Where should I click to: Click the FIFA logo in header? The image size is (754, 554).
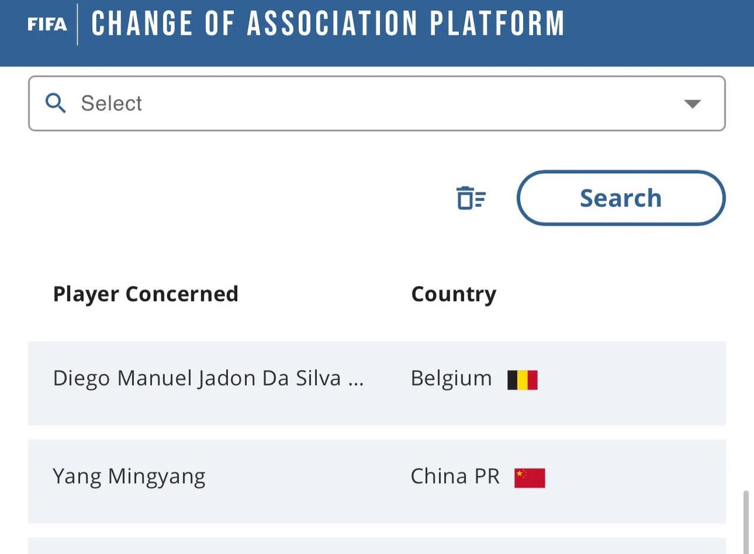point(47,24)
